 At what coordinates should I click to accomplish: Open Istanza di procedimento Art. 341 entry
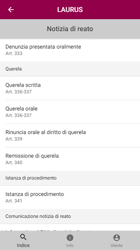pyautogui.click(x=70, y=197)
